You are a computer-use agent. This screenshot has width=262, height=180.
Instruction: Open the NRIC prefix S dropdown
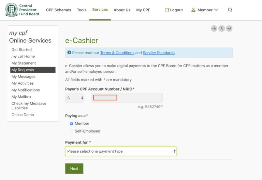coord(75,98)
